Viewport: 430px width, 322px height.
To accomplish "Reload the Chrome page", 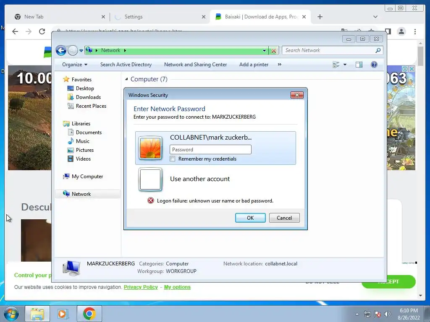I will tap(42, 31).
